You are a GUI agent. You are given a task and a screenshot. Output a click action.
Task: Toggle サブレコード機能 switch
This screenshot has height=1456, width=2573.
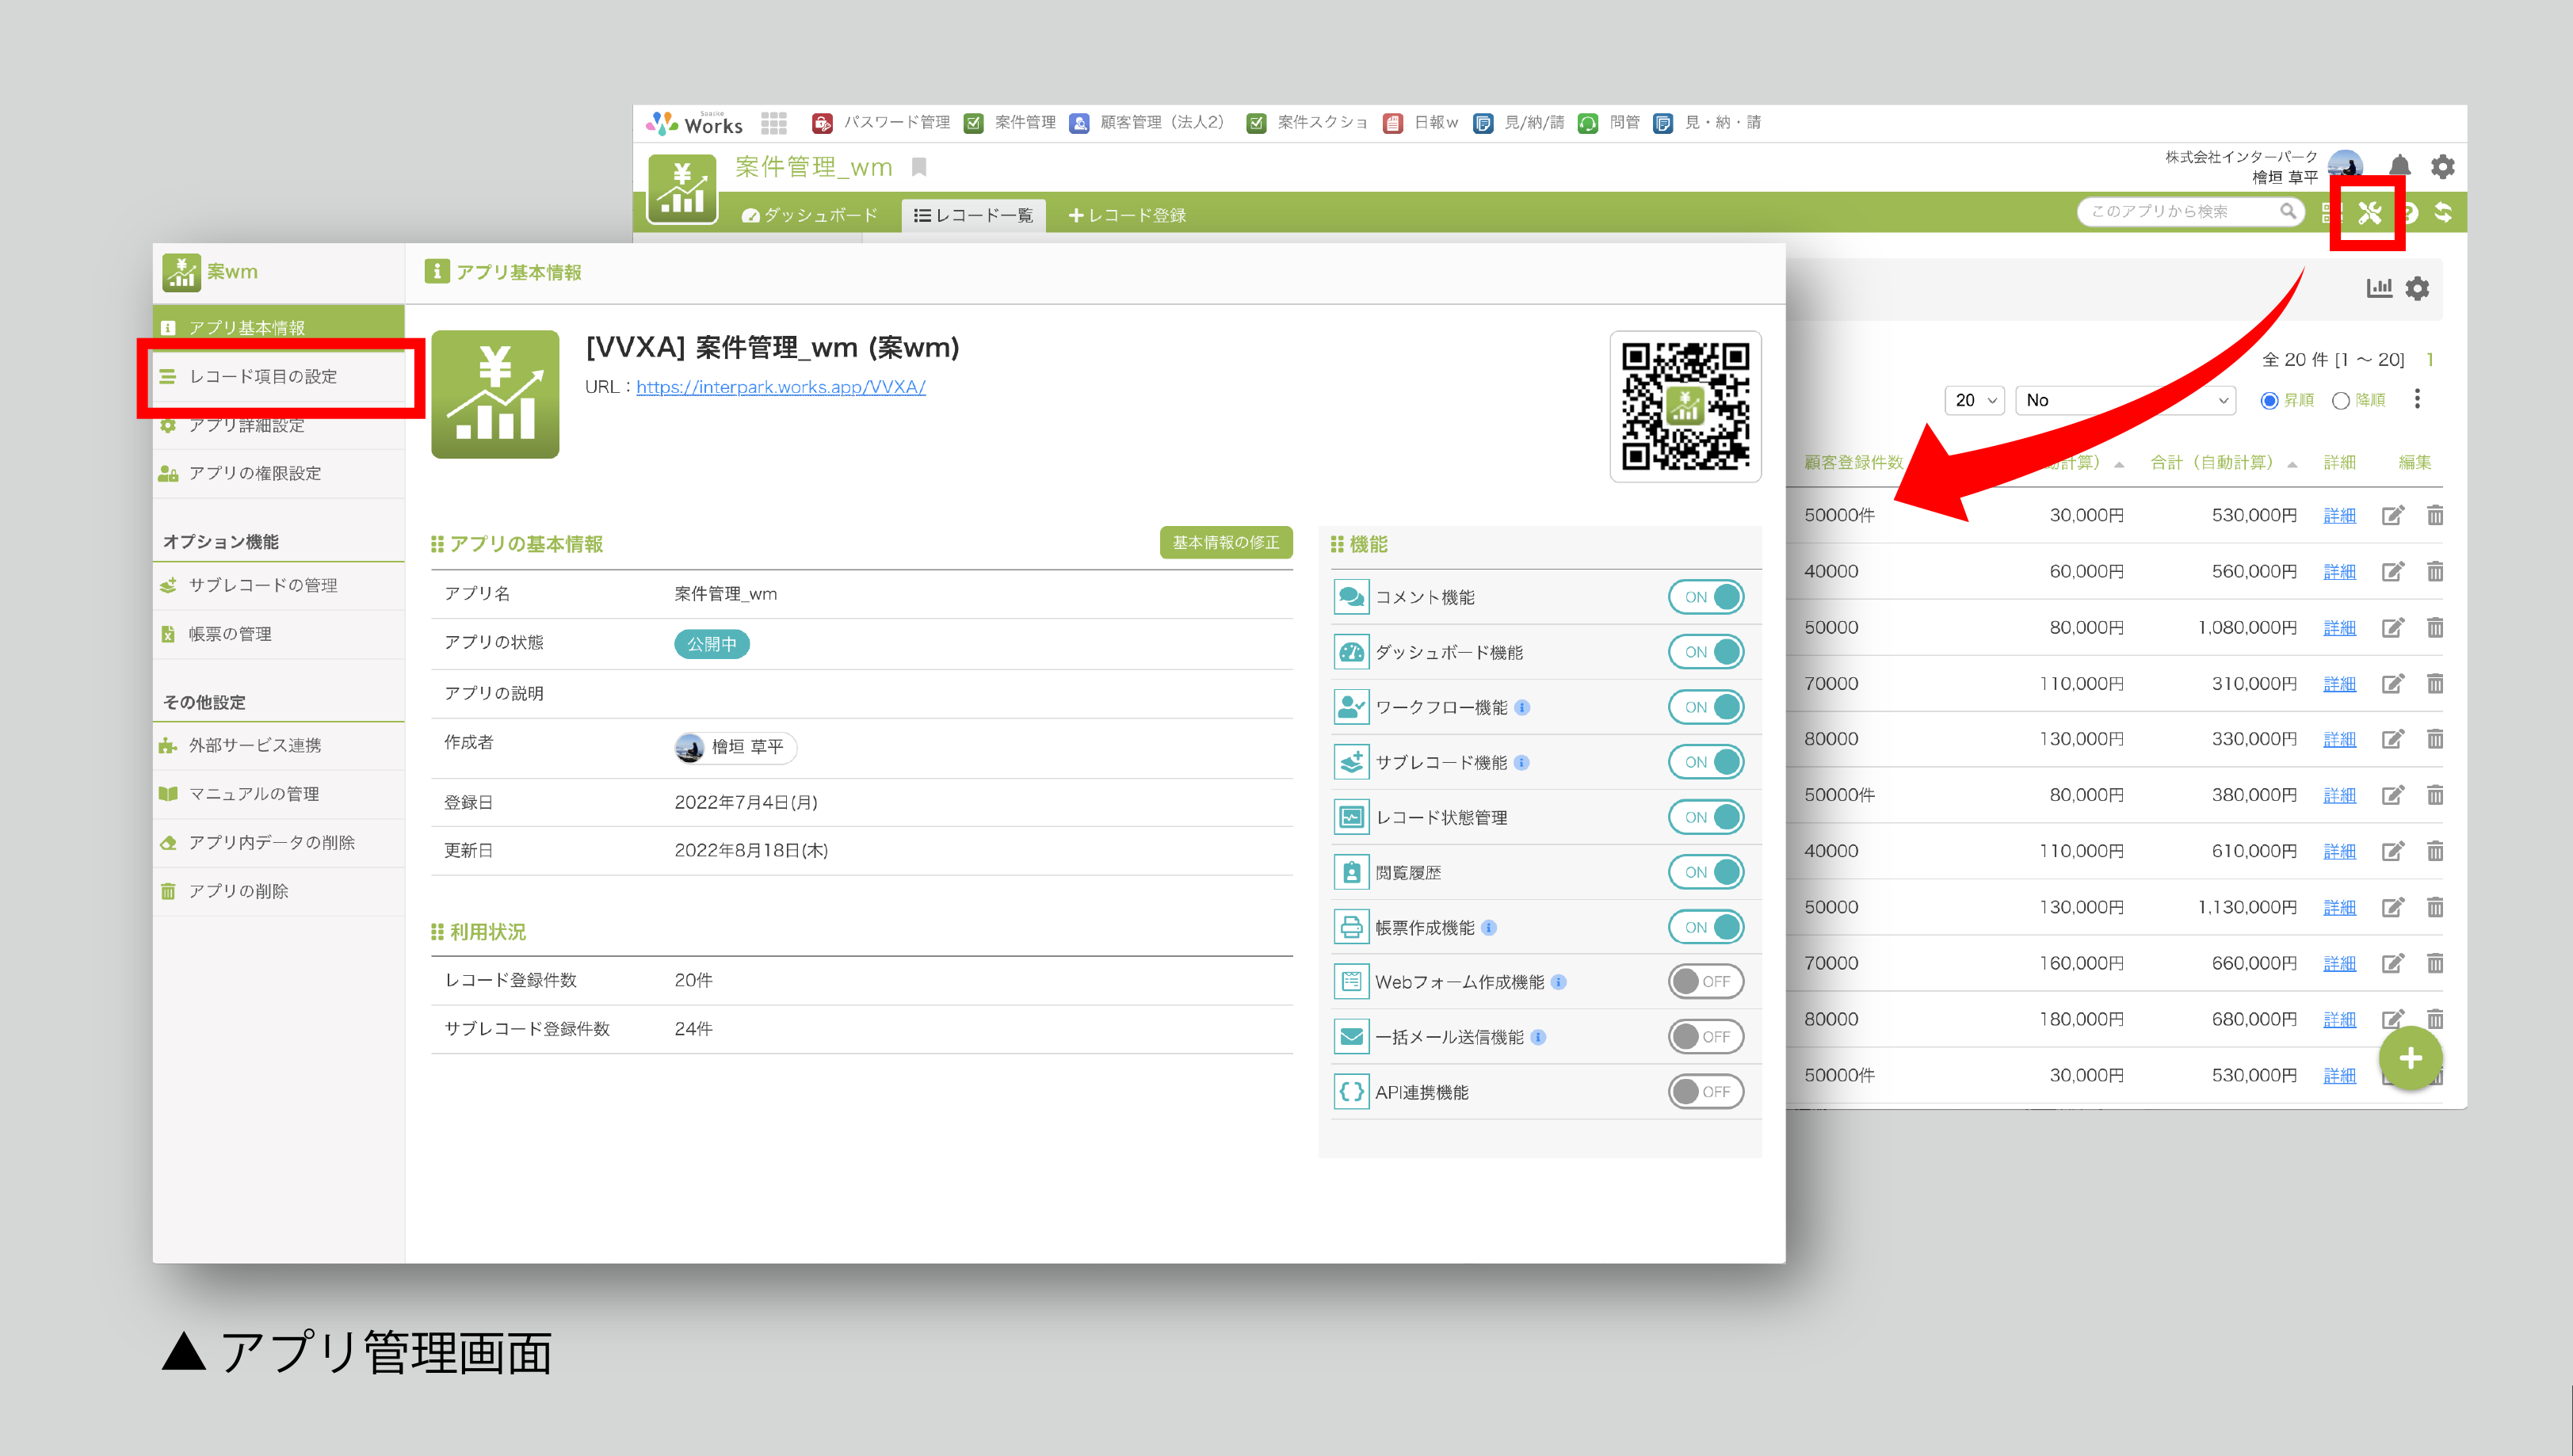pos(1705,763)
